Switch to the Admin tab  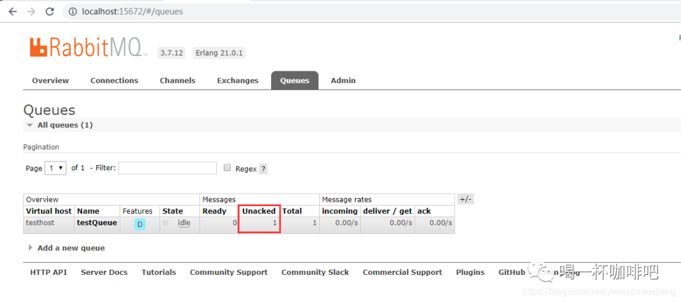click(x=343, y=81)
